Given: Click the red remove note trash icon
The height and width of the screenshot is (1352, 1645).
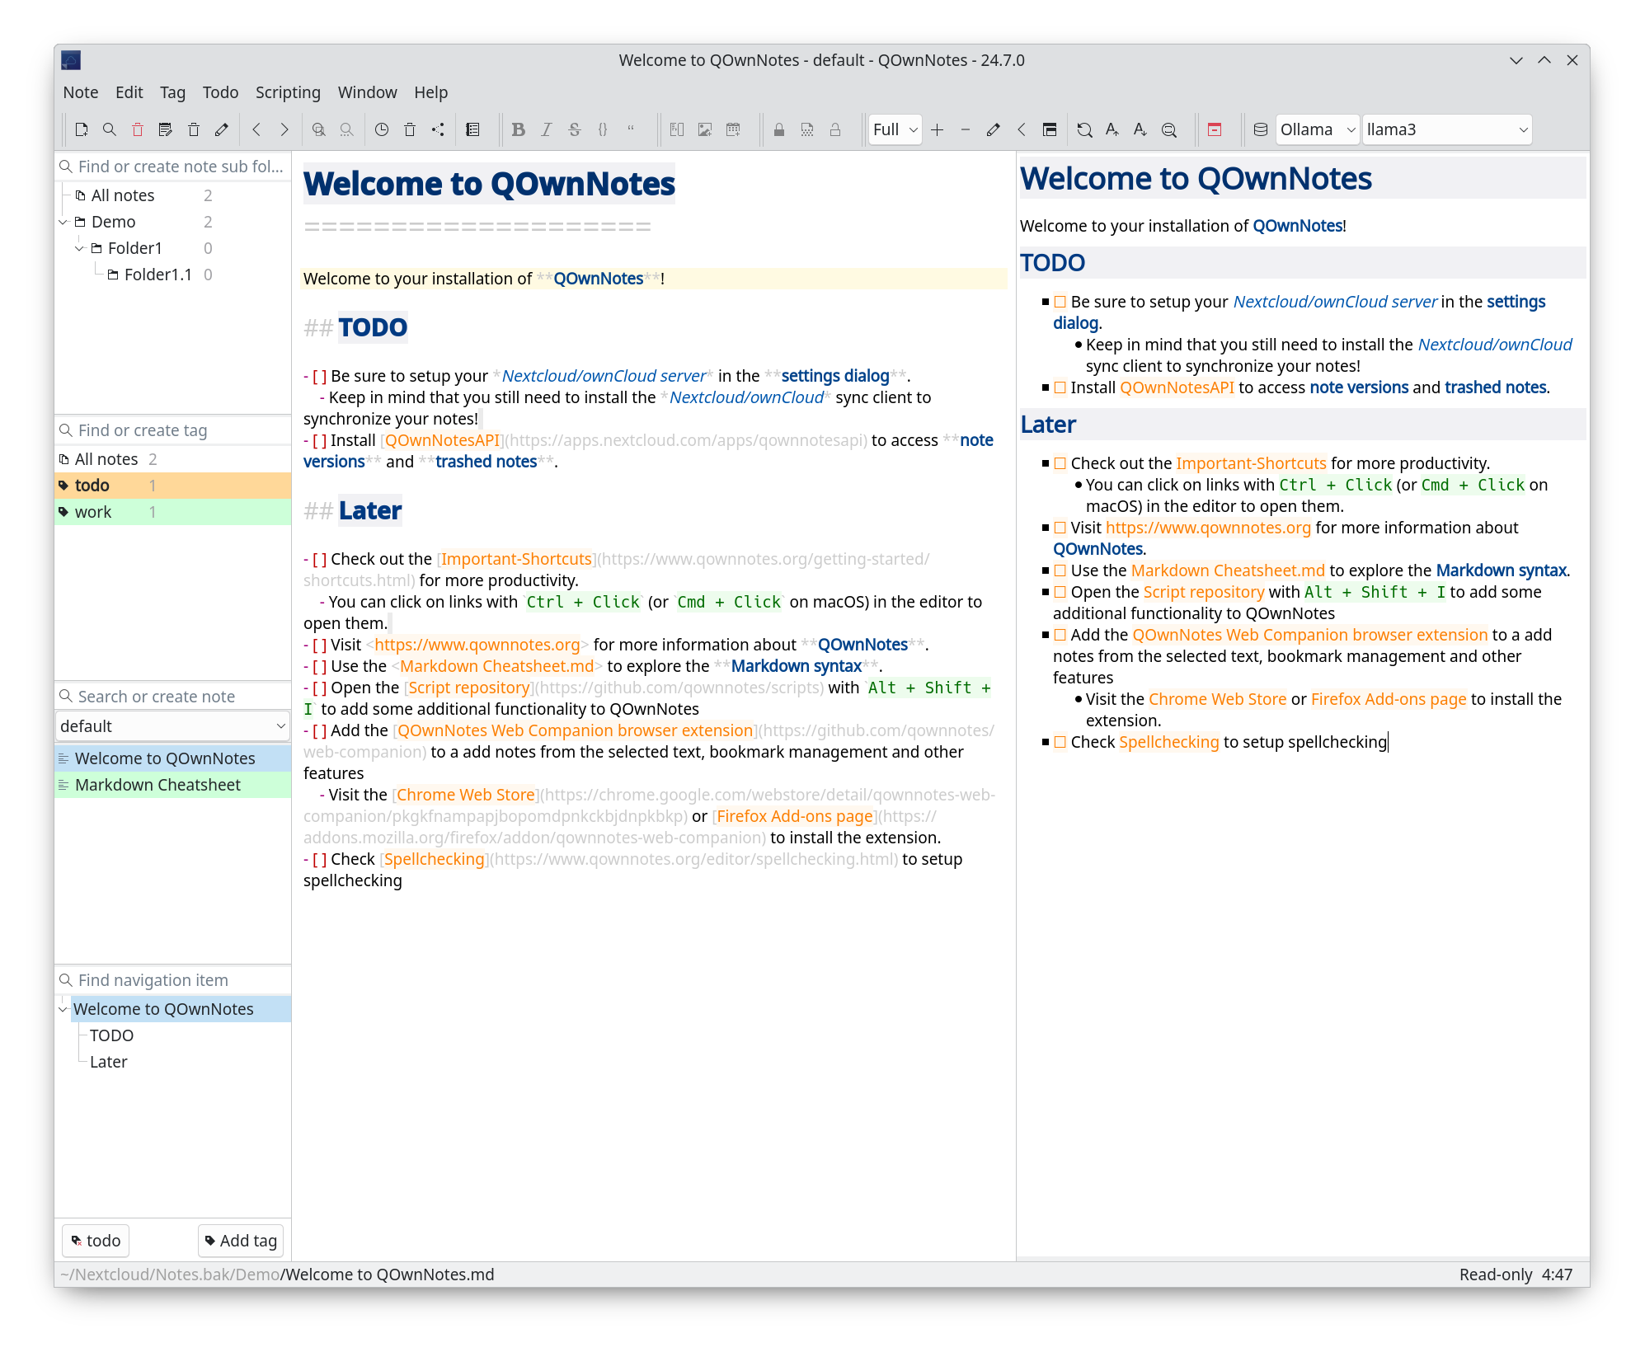Looking at the screenshot, I should pyautogui.click(x=138, y=129).
